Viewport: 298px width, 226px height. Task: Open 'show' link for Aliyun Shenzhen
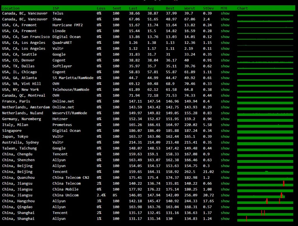click(225, 160)
